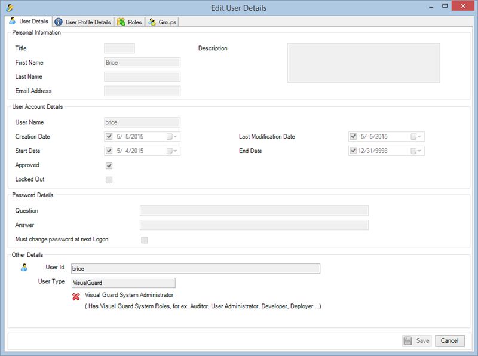Open the Roles tab

pos(130,22)
